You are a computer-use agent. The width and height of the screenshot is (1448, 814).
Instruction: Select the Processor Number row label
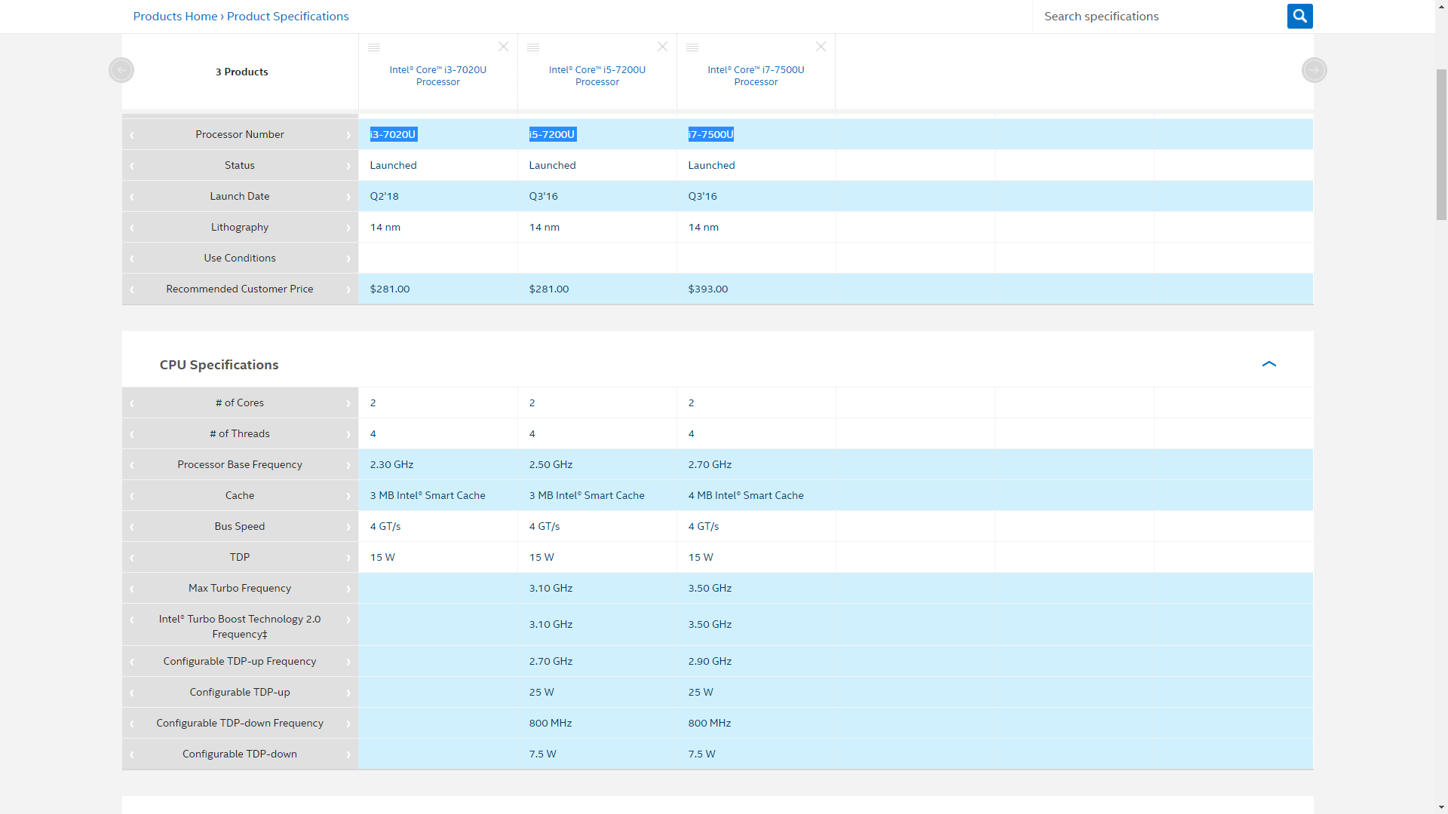pos(240,134)
